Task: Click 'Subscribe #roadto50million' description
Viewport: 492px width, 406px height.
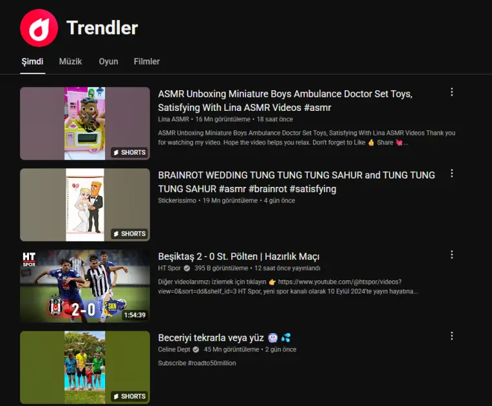Action: tap(197, 363)
